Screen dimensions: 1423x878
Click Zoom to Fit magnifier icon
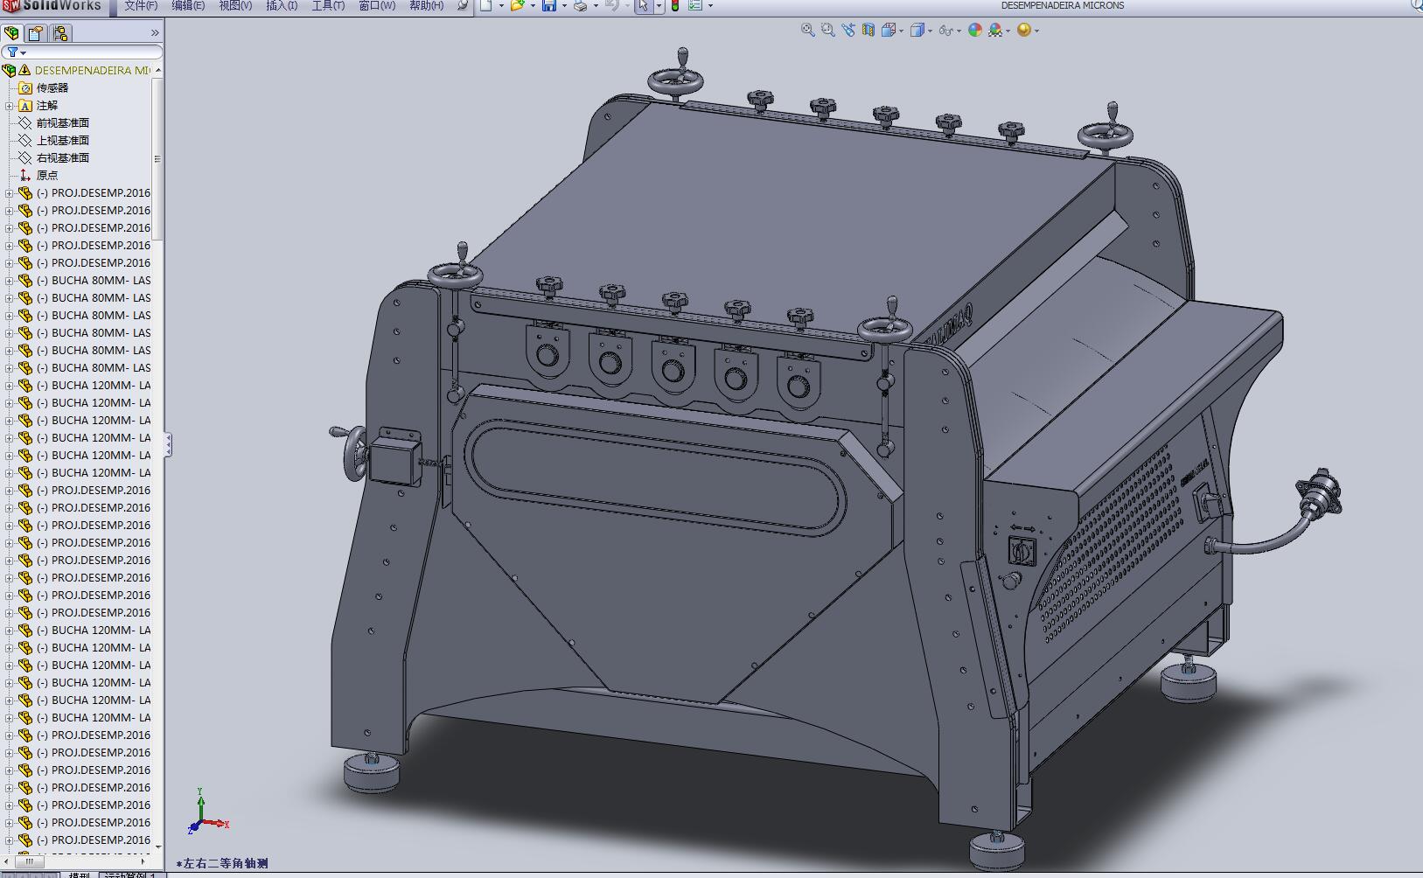[x=807, y=30]
